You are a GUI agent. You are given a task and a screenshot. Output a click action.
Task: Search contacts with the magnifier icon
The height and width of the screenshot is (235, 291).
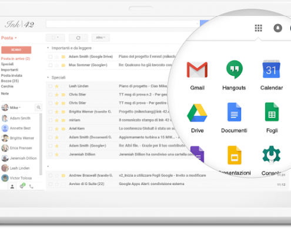point(39,108)
